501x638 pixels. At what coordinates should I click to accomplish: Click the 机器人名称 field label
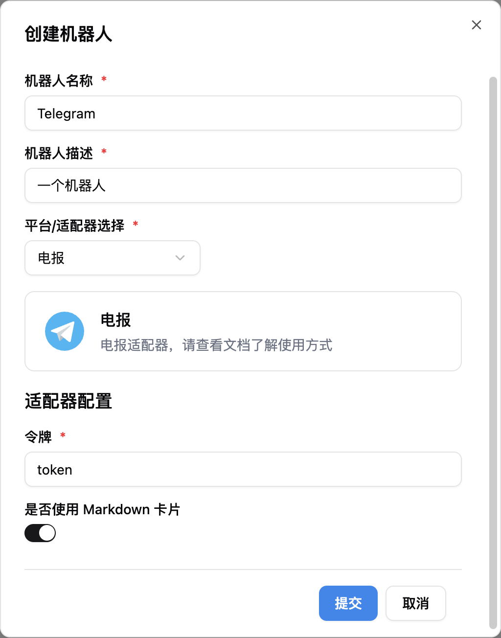pyautogui.click(x=59, y=81)
